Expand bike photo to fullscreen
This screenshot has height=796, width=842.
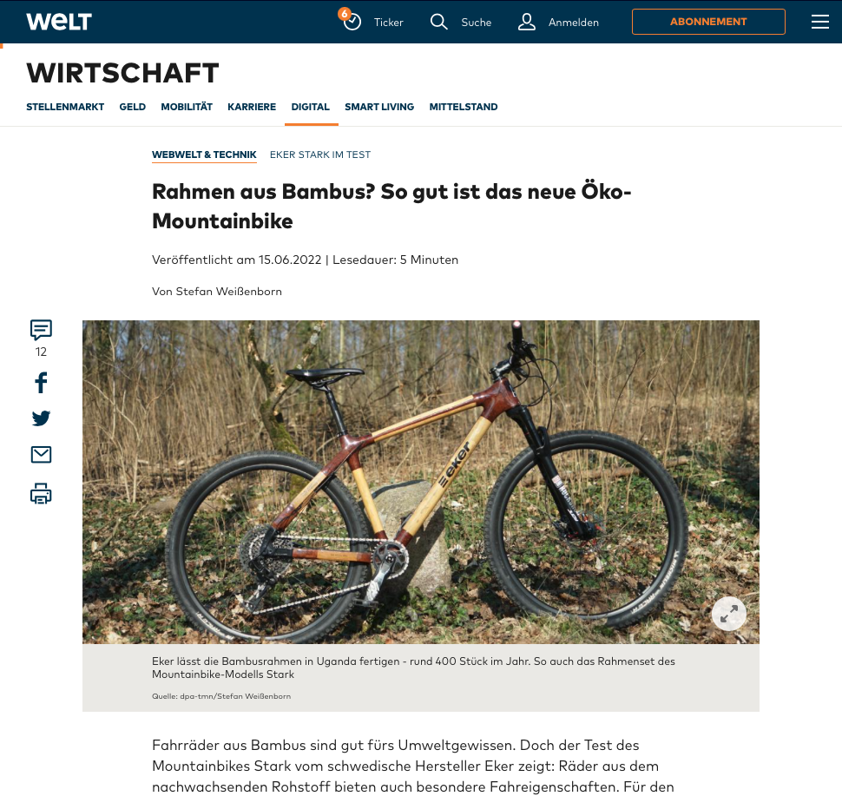click(x=728, y=614)
